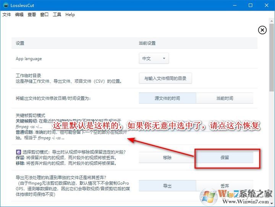Click the vertical scrollbar thumb

click(272, 58)
